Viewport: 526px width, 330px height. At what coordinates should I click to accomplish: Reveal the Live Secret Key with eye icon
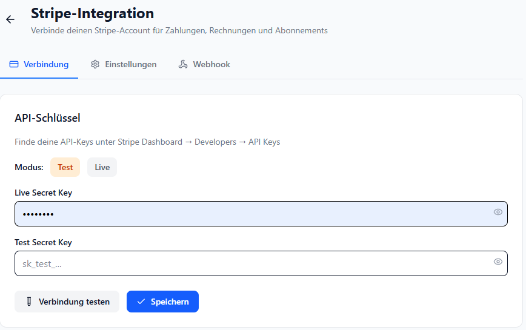click(x=498, y=212)
